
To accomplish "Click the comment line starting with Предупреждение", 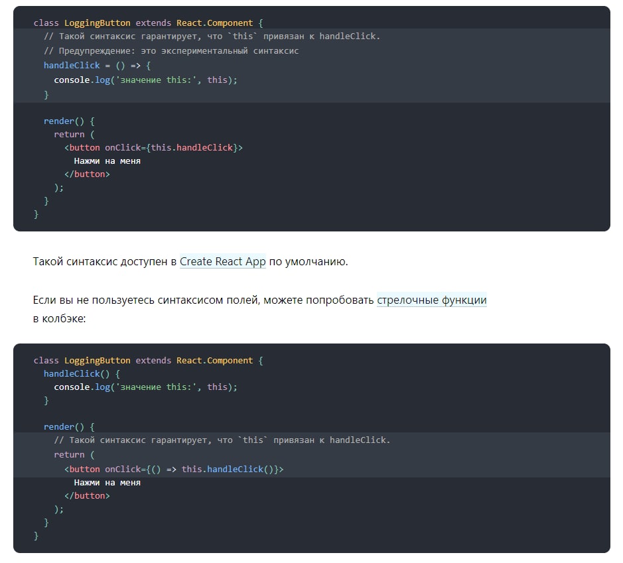I will [x=171, y=51].
